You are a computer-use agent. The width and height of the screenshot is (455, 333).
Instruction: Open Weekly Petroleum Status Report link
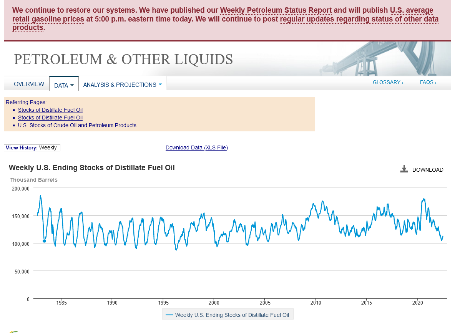coord(276,10)
